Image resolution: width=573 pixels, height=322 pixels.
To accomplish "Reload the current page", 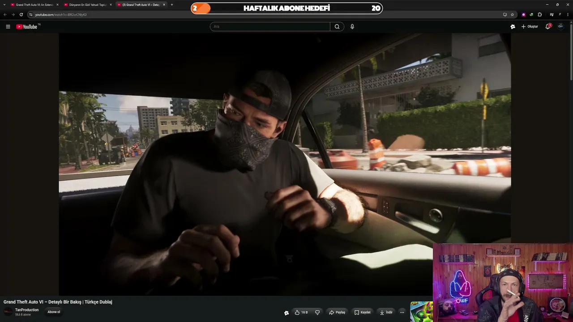I will [21, 15].
